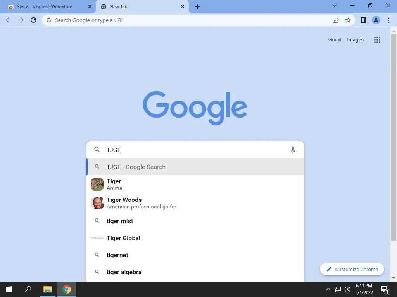Select the Tiger Global suggestion
397x297 pixels.
195,238
